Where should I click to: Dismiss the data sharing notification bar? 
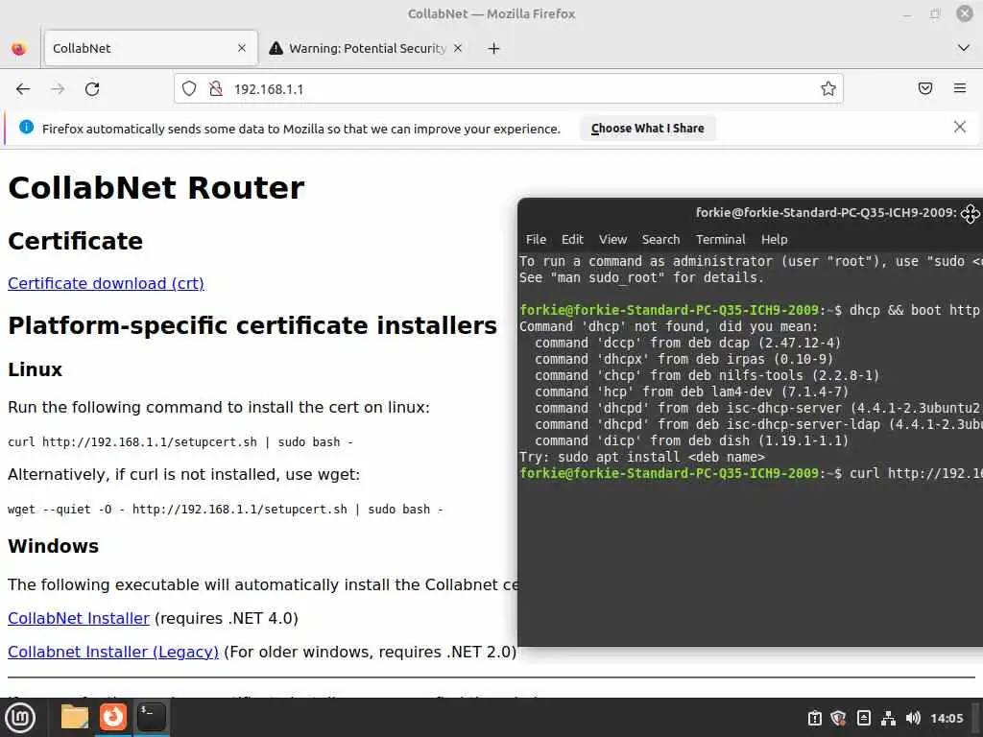click(x=960, y=128)
